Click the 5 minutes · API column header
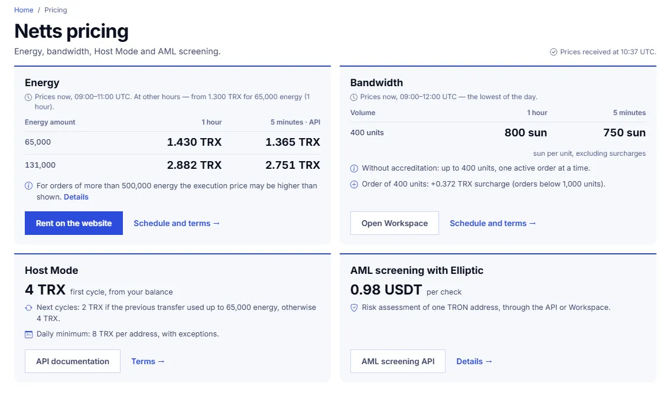670x399 pixels. click(295, 122)
